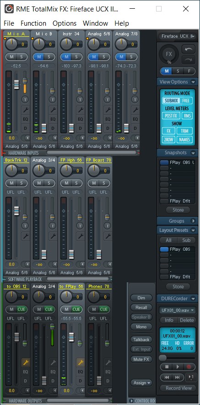Click the Mute FX button
The image size is (200, 405).
point(141,359)
